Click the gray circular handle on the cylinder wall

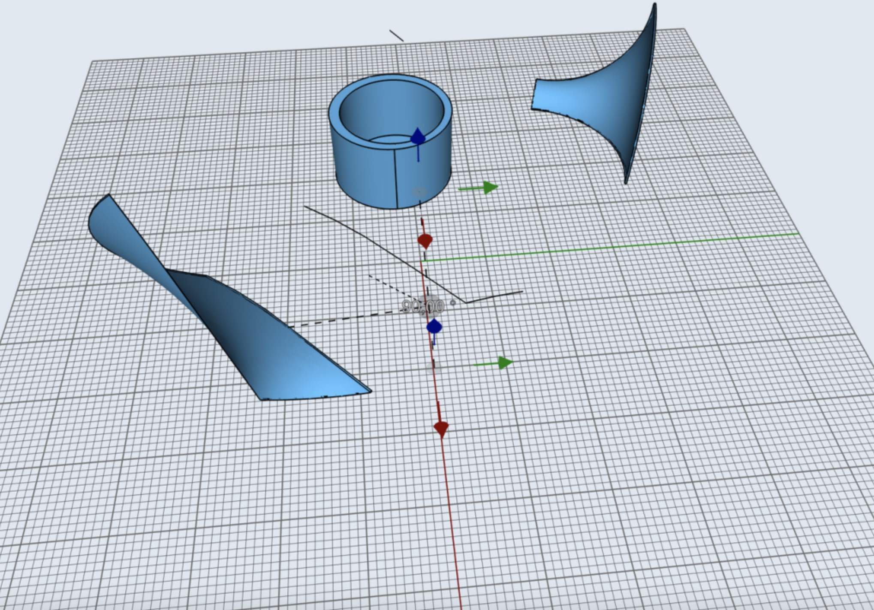419,192
